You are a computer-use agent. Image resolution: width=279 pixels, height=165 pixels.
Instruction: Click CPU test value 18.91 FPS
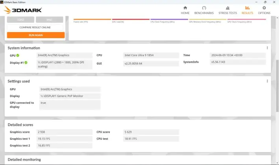point(151,139)
